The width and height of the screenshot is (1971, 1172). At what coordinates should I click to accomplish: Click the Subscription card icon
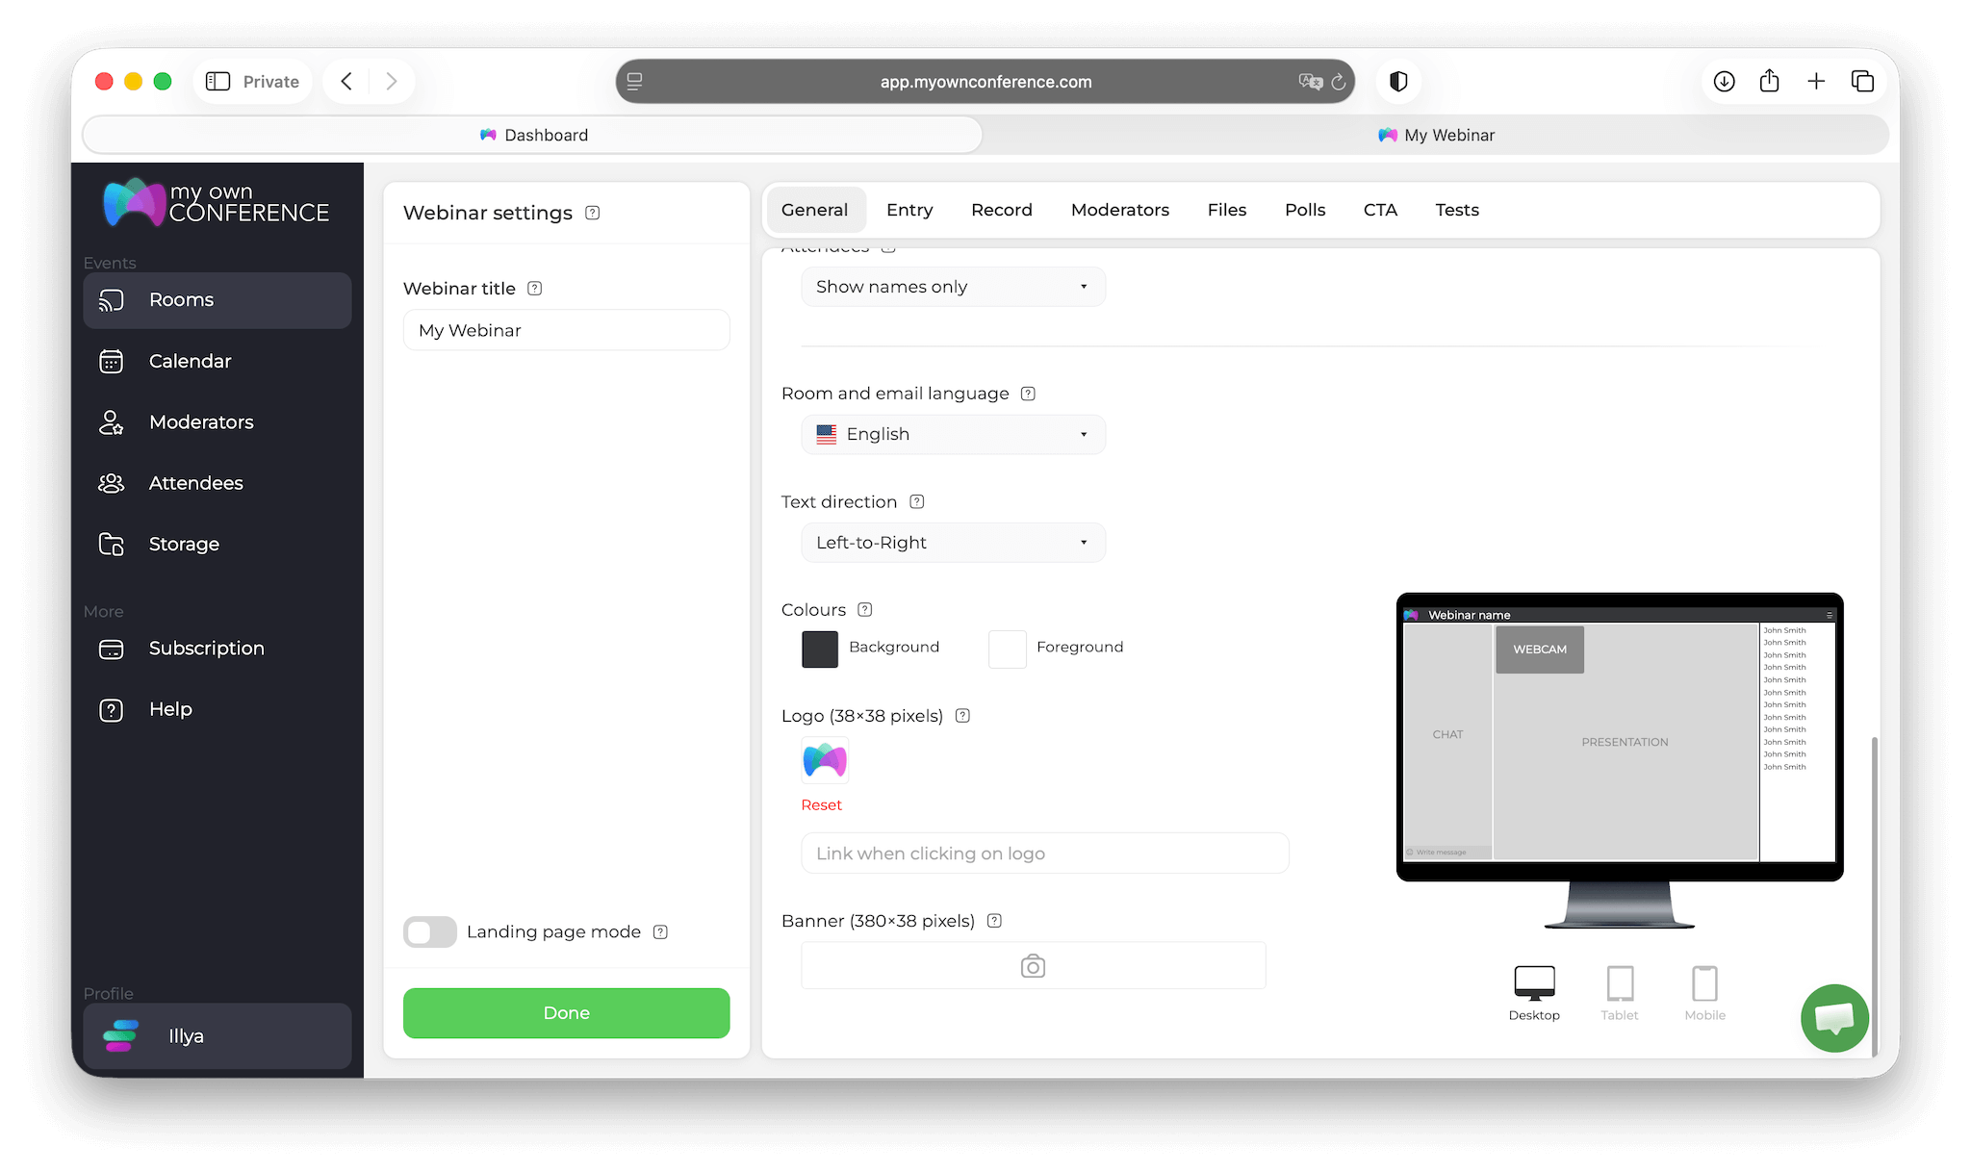112,649
